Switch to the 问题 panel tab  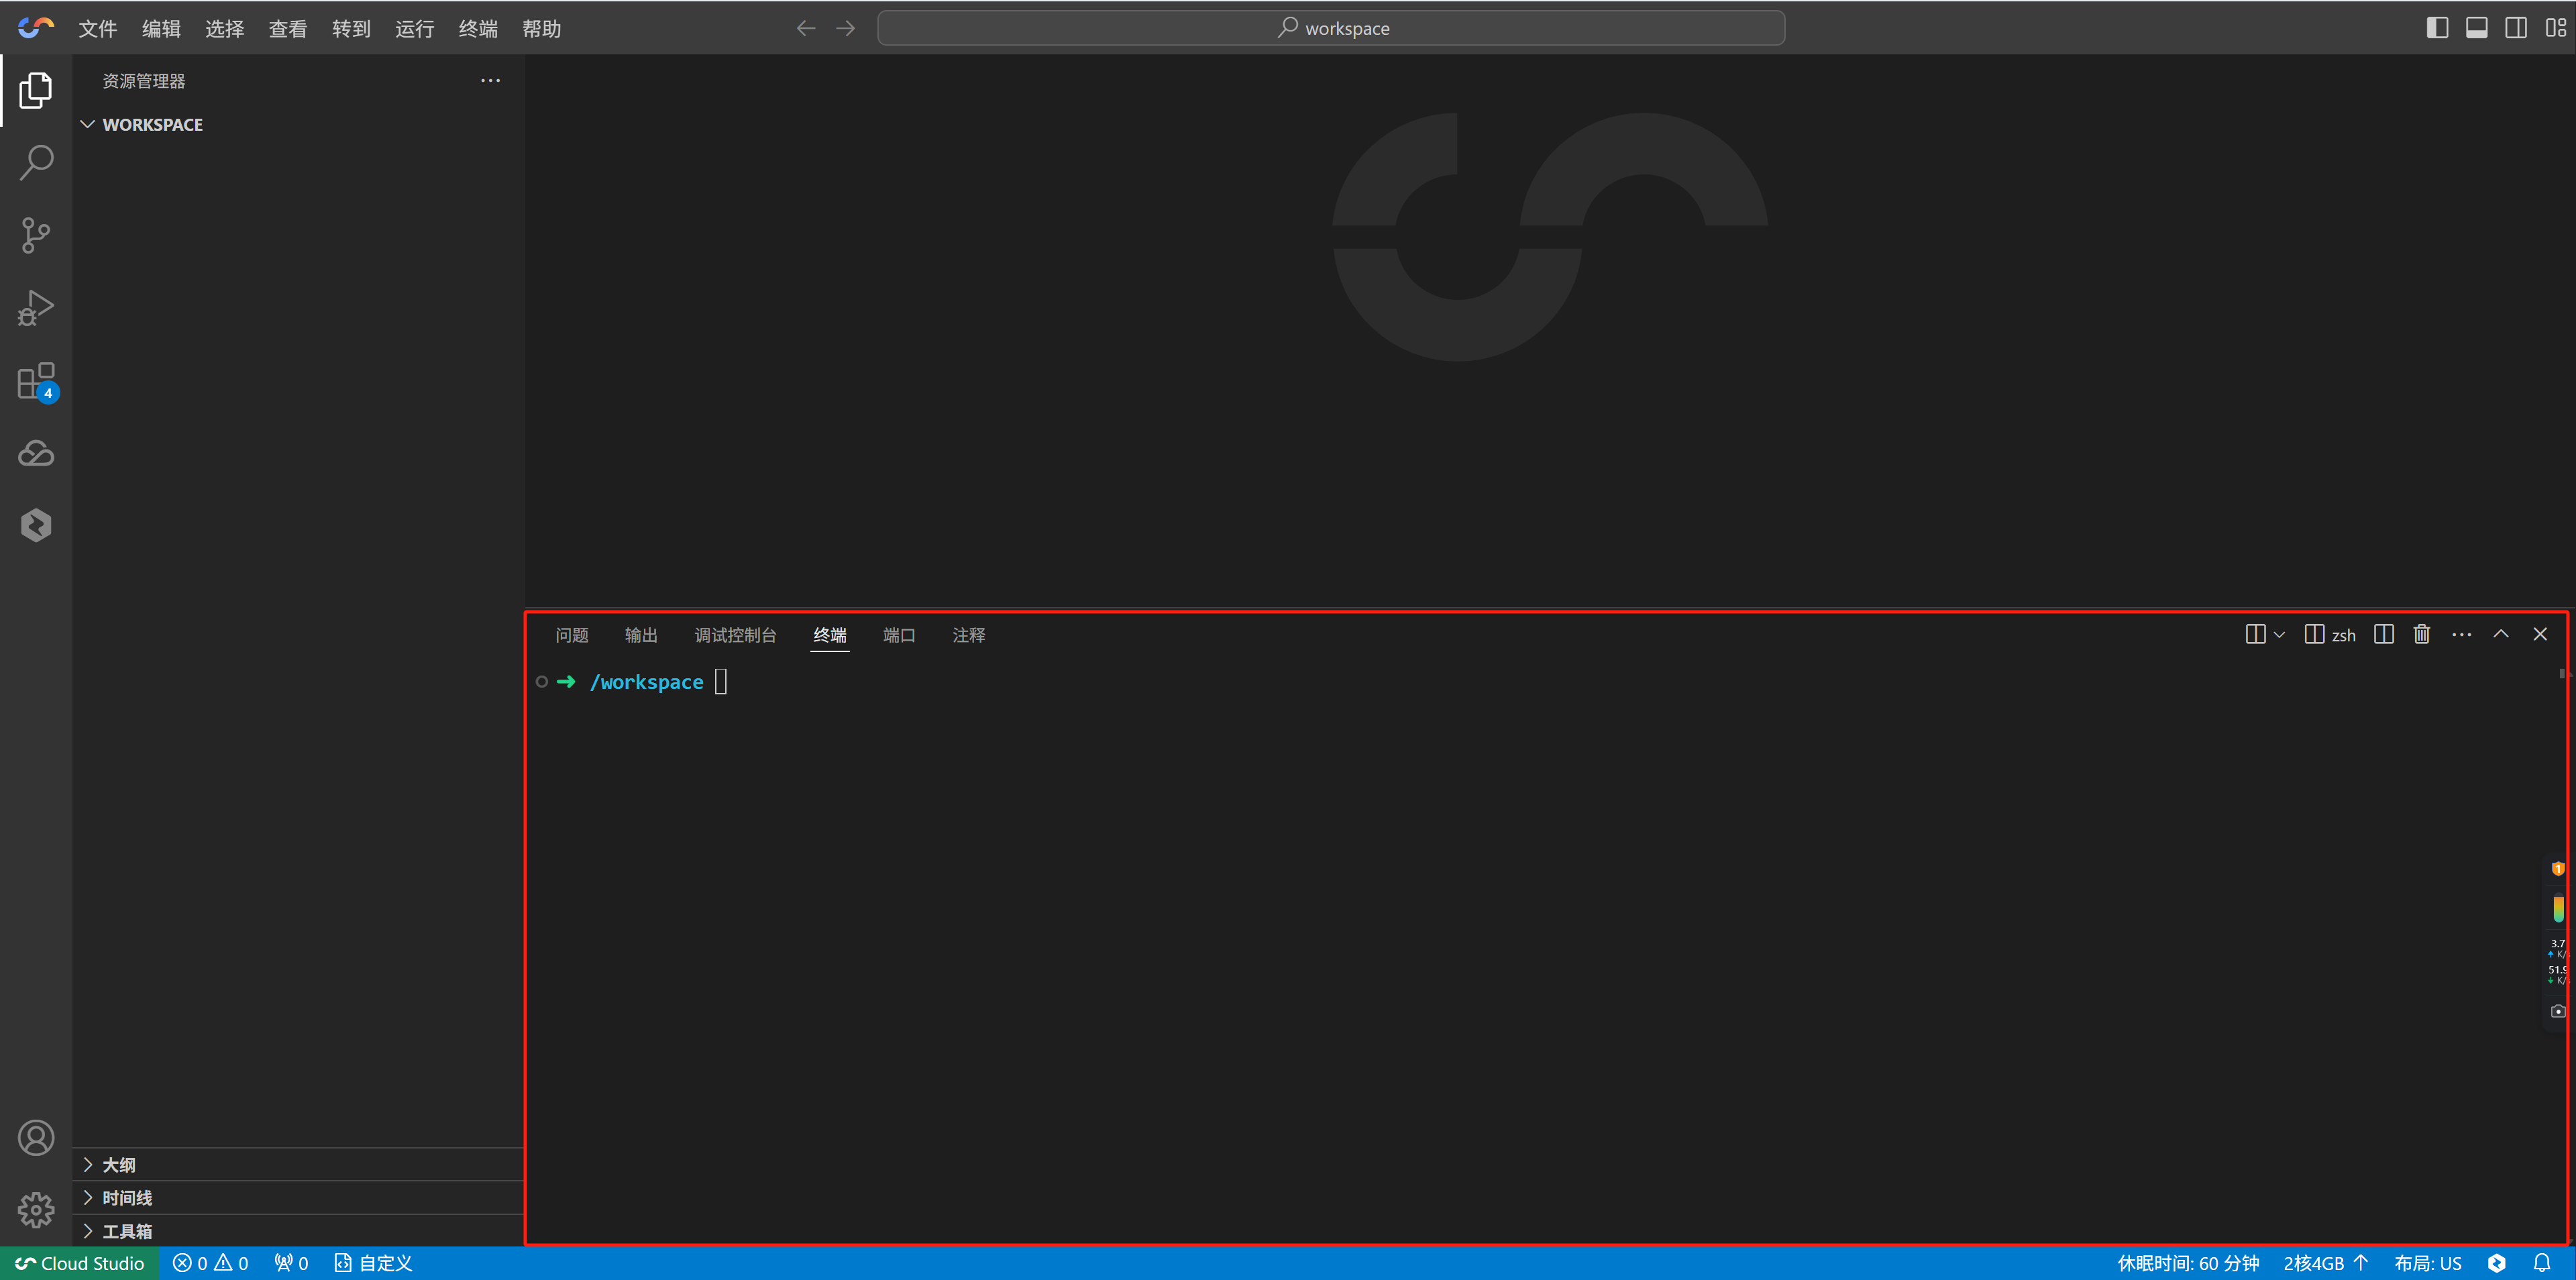pyautogui.click(x=572, y=635)
